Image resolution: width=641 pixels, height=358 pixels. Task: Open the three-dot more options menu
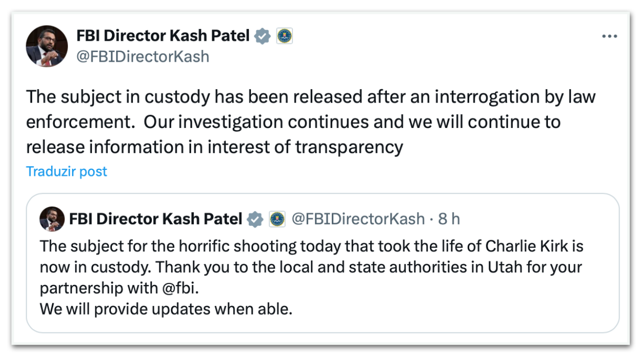pos(609,37)
